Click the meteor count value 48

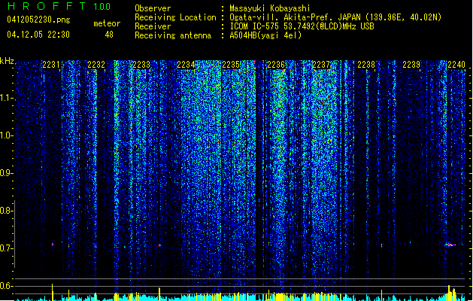109,35
